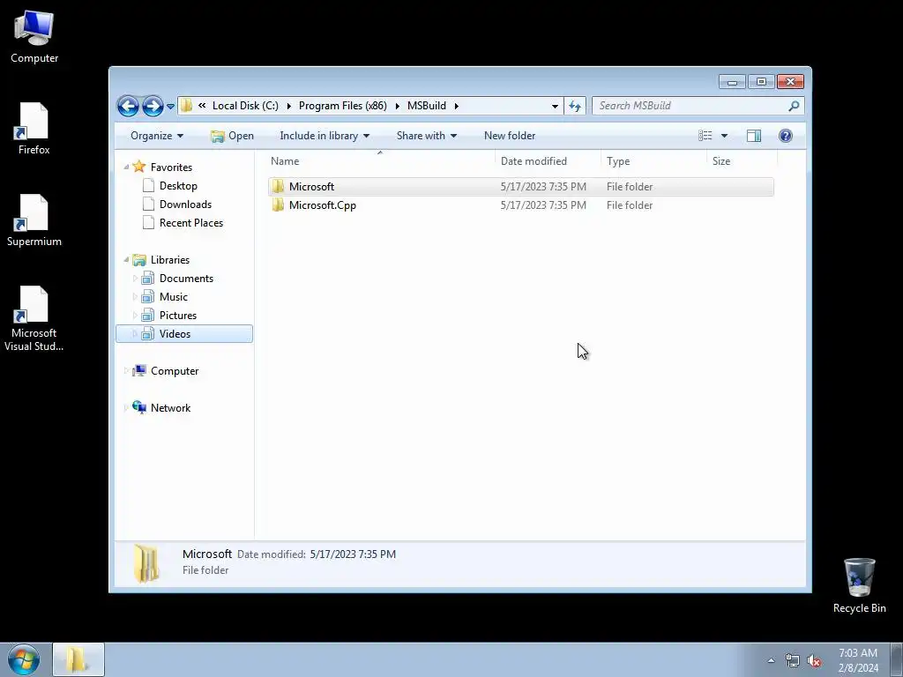The image size is (903, 677).
Task: Open the Windows Start menu
Action: coord(24,659)
